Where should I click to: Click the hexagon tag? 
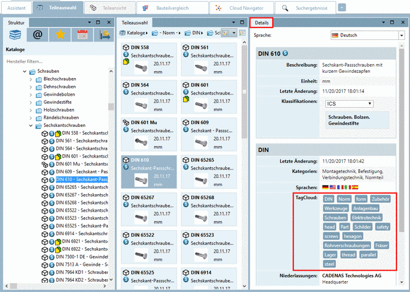353,236
